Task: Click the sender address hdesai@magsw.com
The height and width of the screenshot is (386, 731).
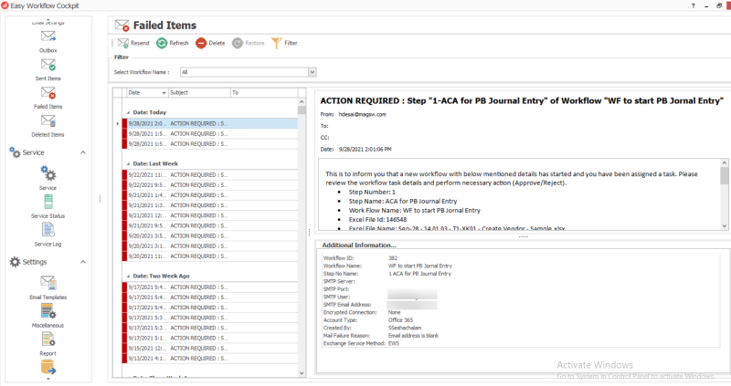Action: (x=362, y=115)
